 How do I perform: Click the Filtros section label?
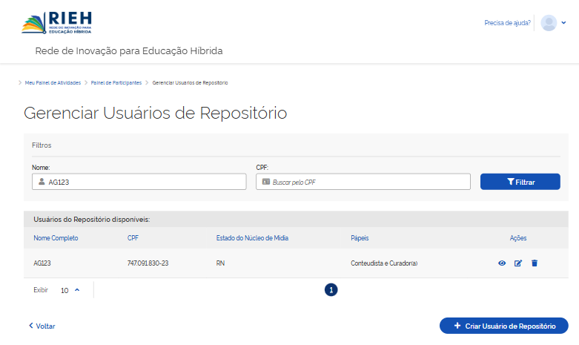tap(42, 145)
